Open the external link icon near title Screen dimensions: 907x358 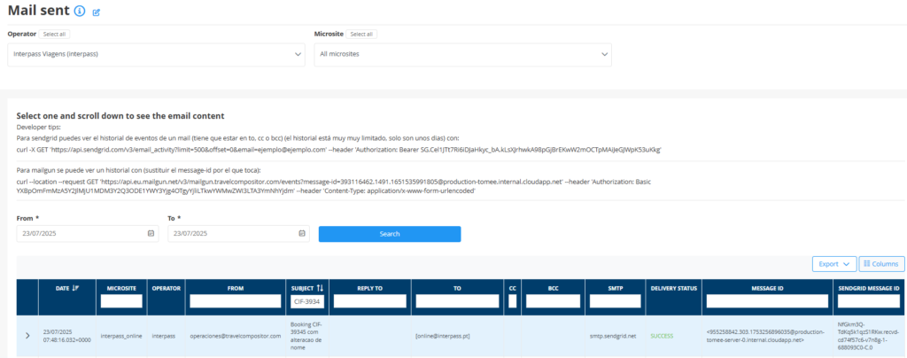click(x=97, y=12)
